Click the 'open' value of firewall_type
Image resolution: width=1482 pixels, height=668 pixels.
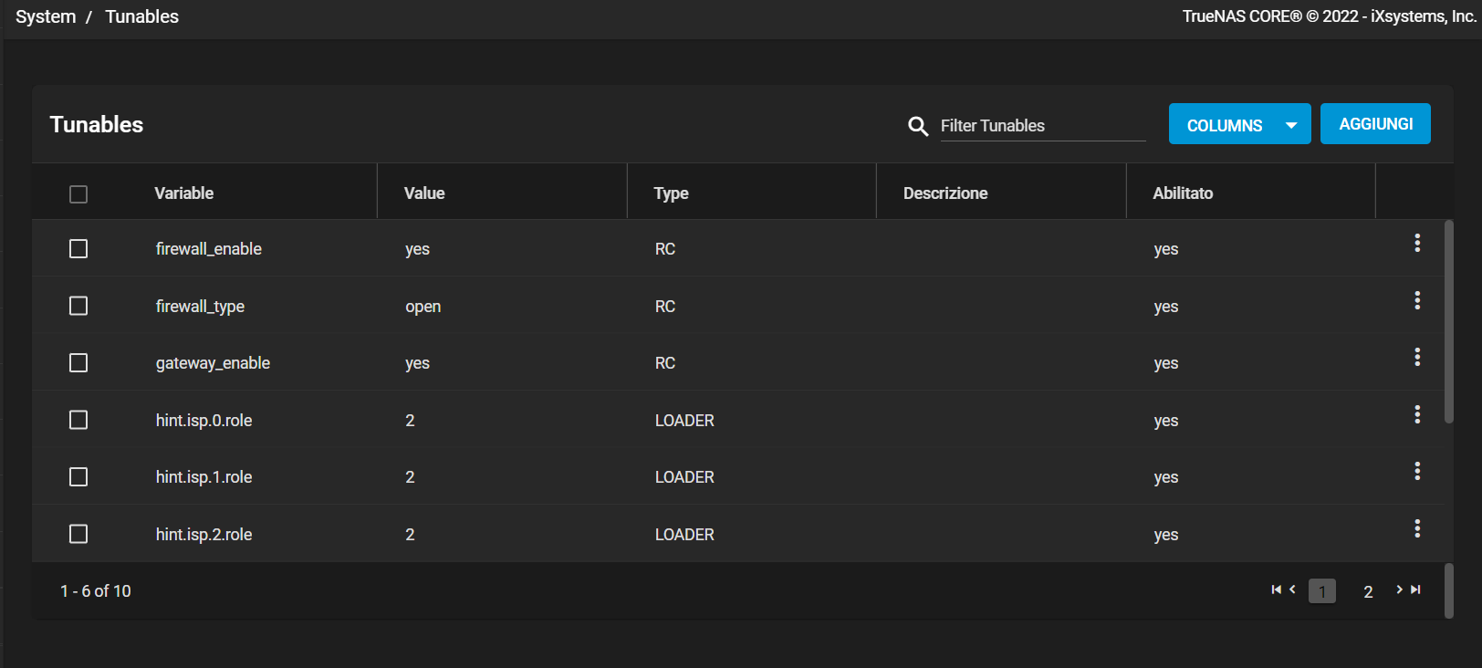(x=423, y=307)
